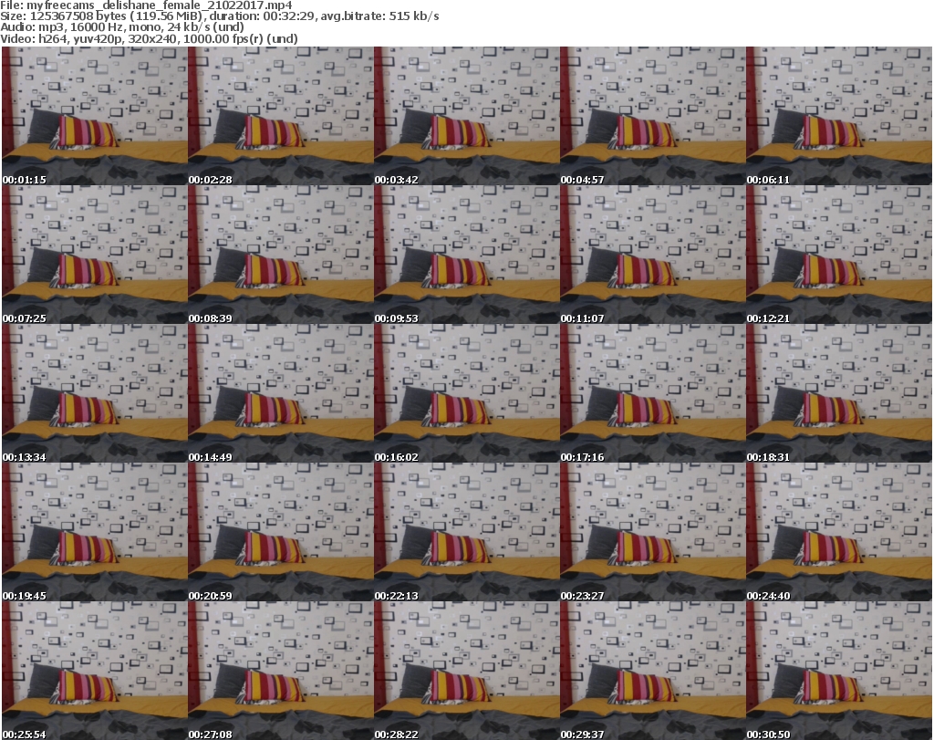
Task: Select the thumbnail frame at 00:24:40
Action: coord(839,532)
